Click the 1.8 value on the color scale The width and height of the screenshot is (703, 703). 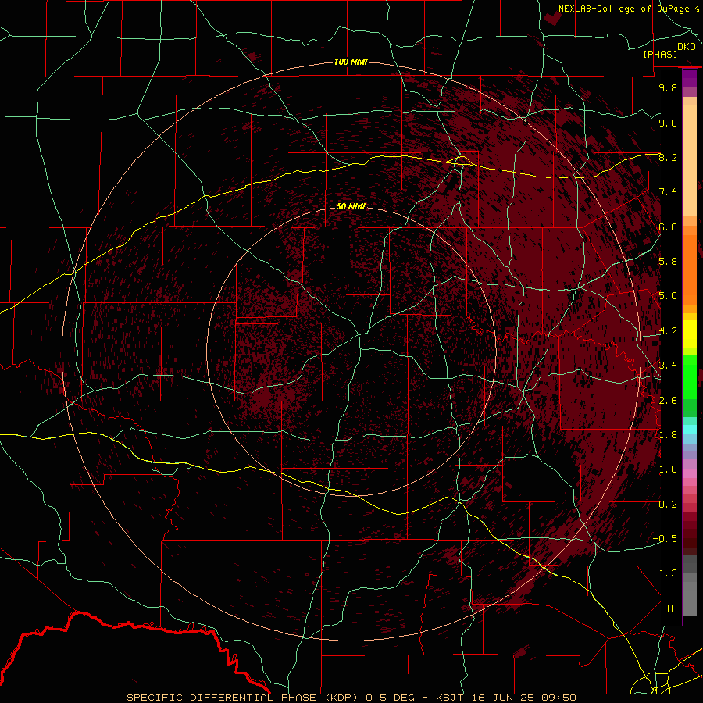(x=668, y=435)
